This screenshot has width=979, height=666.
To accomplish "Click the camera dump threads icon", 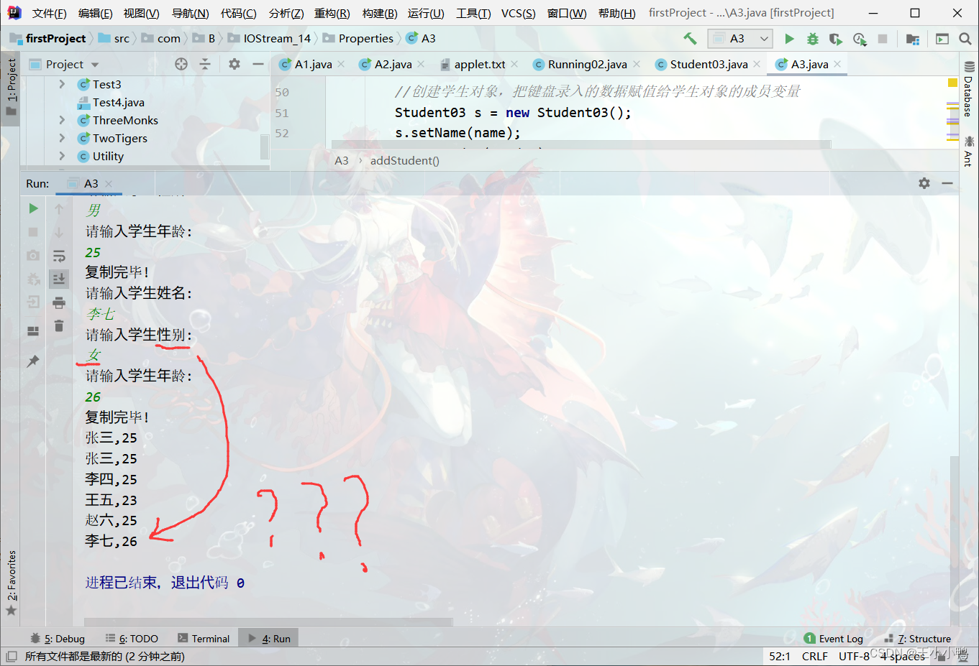I will click(x=33, y=255).
